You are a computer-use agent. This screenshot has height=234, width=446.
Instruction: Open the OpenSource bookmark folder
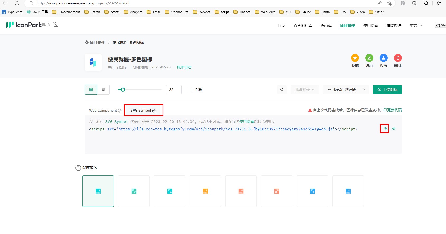click(177, 12)
